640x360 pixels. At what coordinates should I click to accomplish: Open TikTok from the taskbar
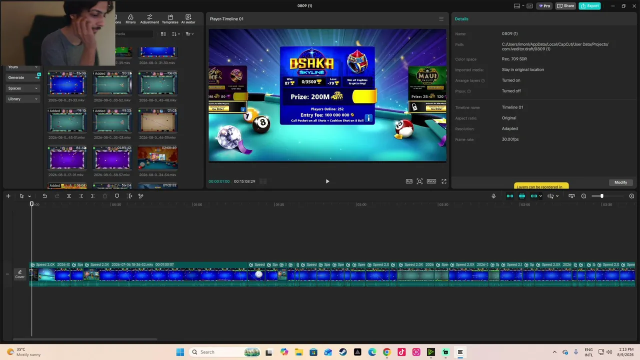(x=401, y=352)
